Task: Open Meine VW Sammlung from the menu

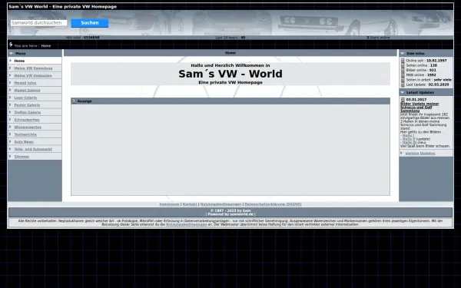Action: point(33,68)
